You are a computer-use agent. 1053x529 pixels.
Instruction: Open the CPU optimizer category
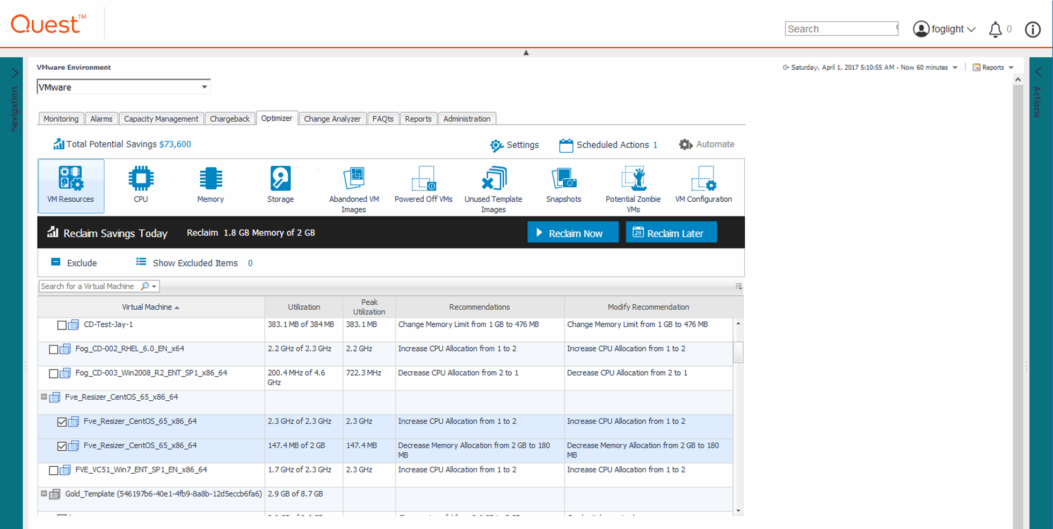[141, 186]
